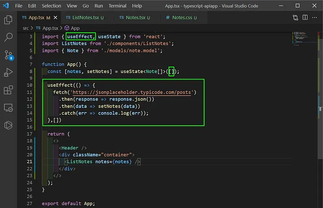This screenshot has width=323, height=208.
Task: Open the File menu
Action: click(x=18, y=6)
